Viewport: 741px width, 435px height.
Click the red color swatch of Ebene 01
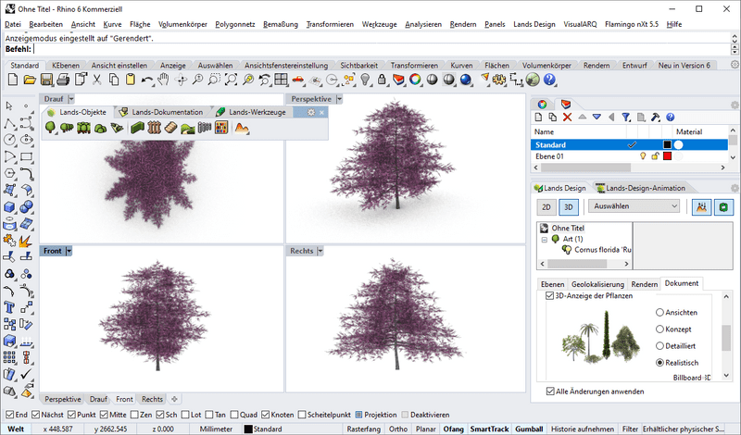(x=667, y=157)
